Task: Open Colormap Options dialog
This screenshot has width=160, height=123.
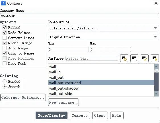Action: point(23,98)
